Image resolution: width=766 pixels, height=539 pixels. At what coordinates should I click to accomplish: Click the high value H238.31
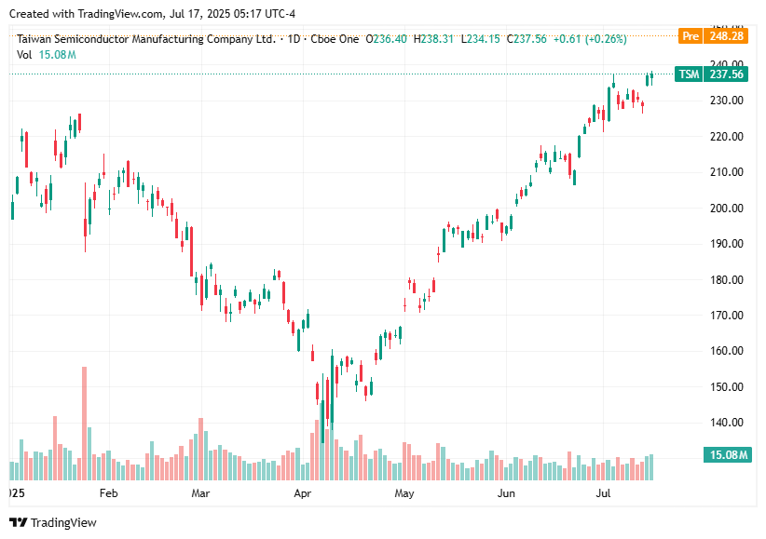point(433,39)
